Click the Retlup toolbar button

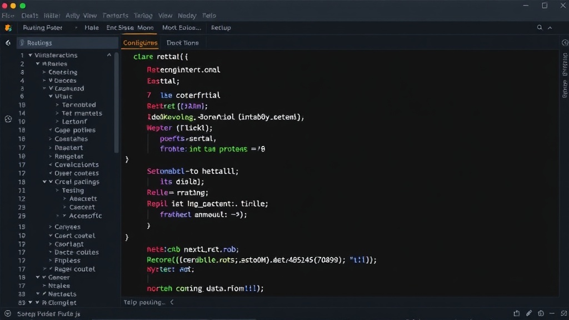point(221,28)
